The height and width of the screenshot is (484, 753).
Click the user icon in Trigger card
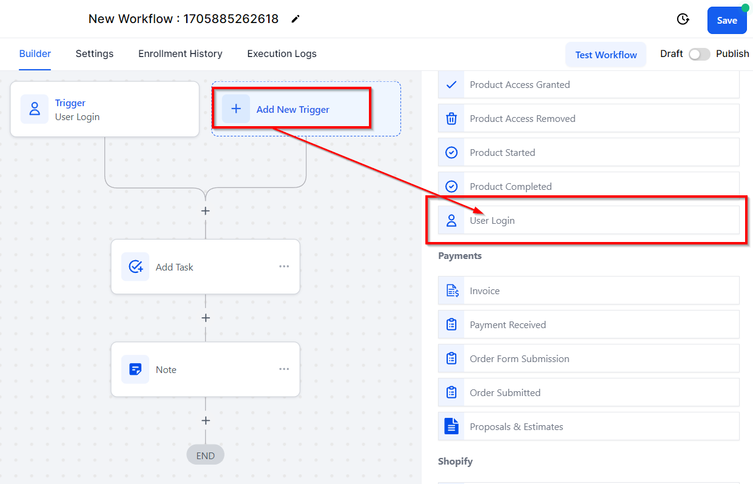(x=35, y=109)
